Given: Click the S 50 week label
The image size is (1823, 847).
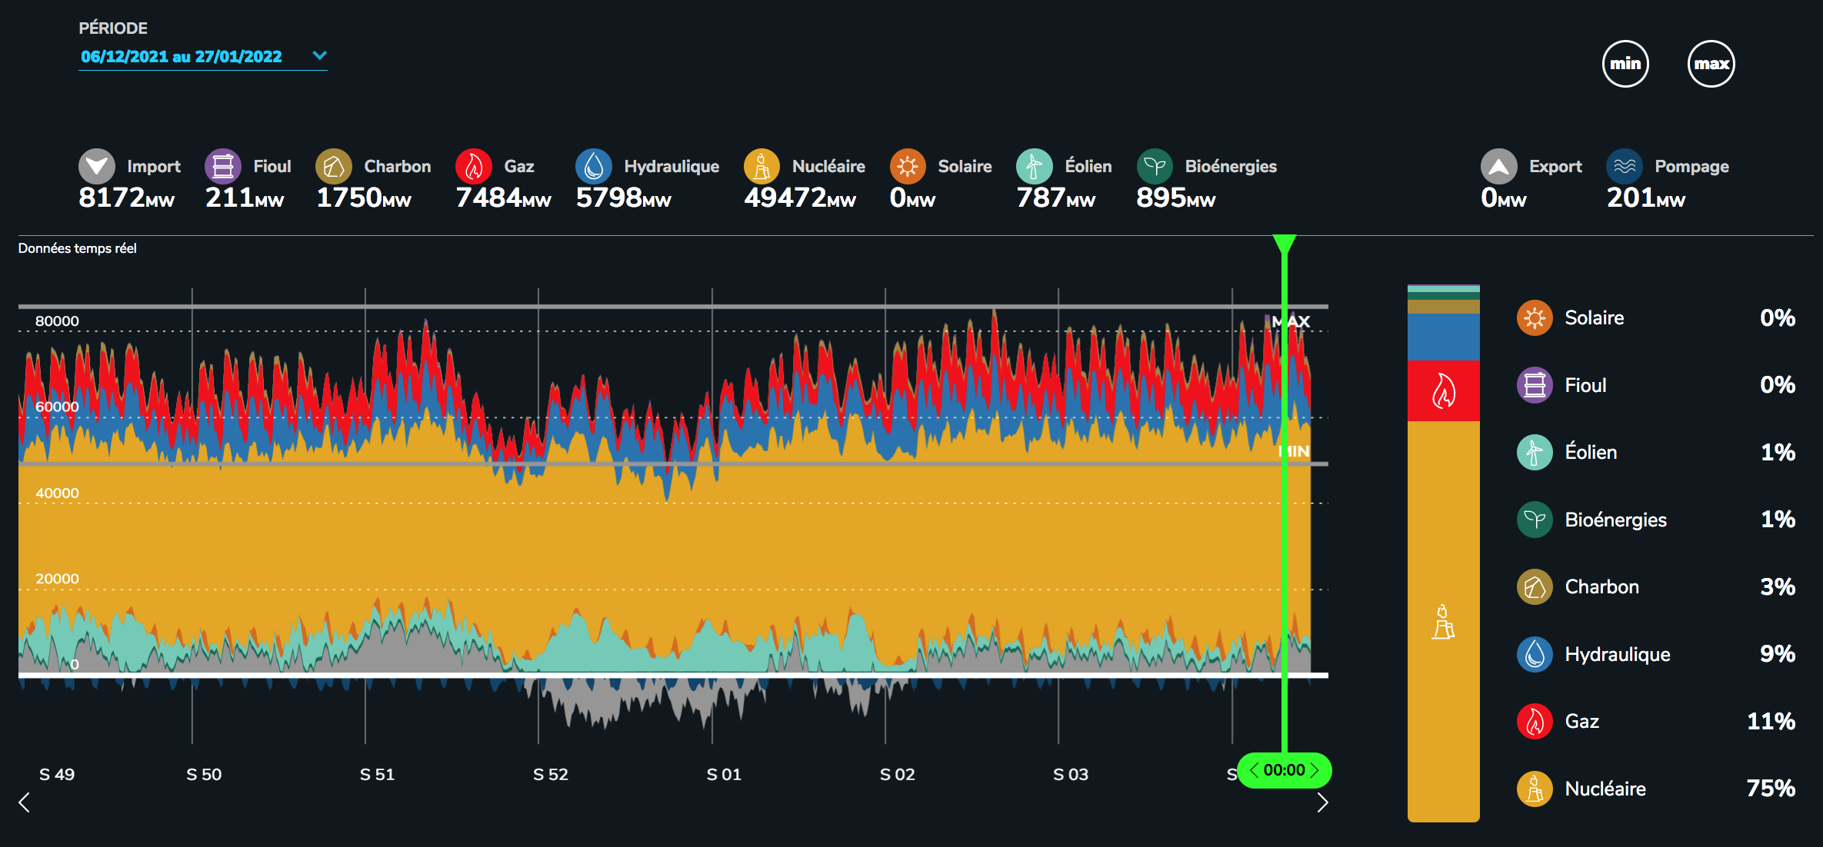Looking at the screenshot, I should pyautogui.click(x=204, y=774).
